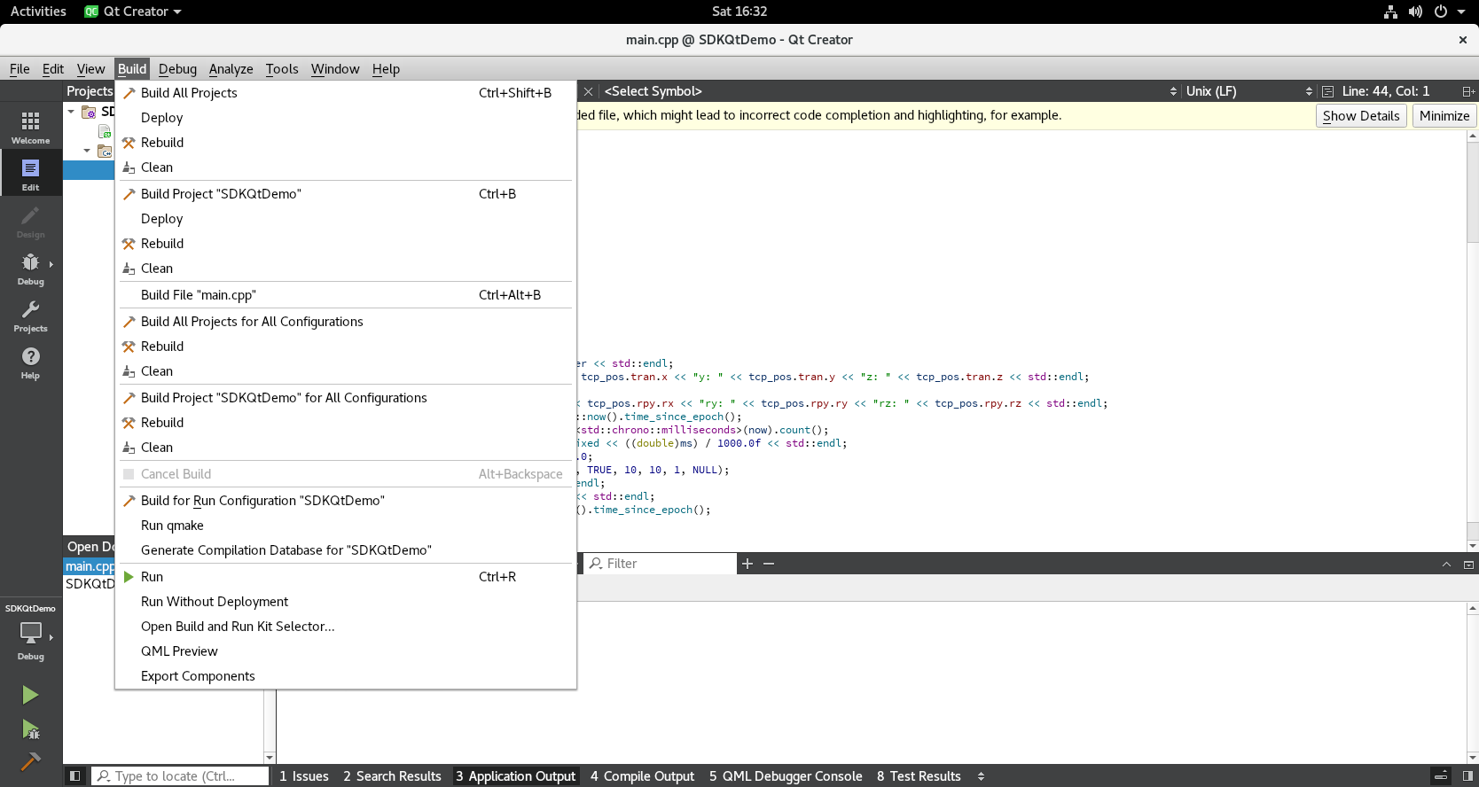Toggle the left sidebar visibility button
1479x787 pixels.
pos(75,776)
